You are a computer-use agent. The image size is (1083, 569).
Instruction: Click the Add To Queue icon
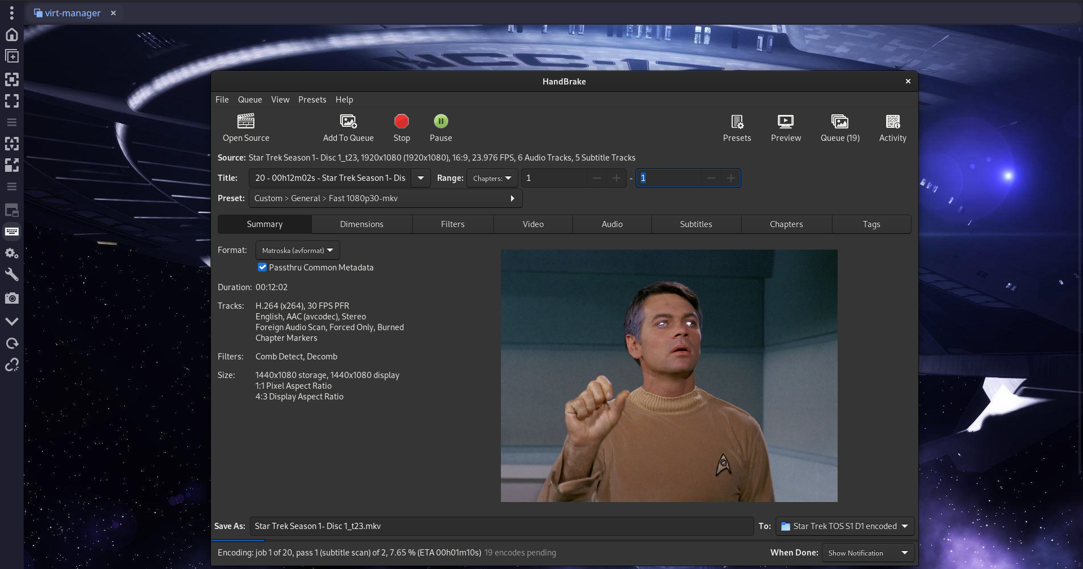coord(348,122)
